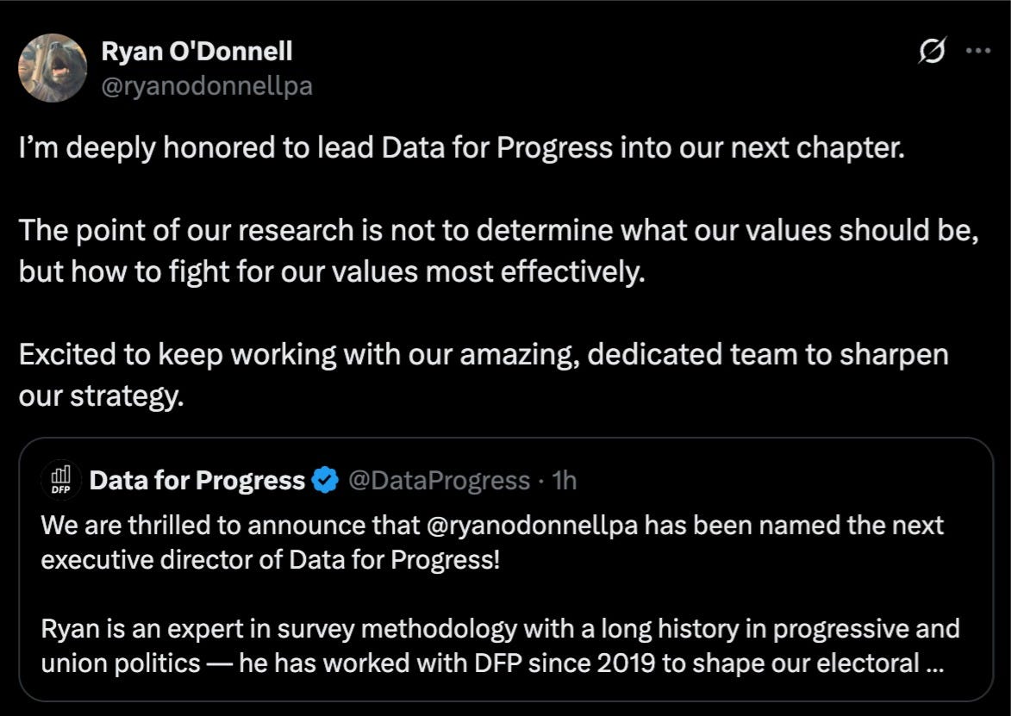The width and height of the screenshot is (1011, 716).
Task: Click the Data for Progress display name
Action: 199,480
